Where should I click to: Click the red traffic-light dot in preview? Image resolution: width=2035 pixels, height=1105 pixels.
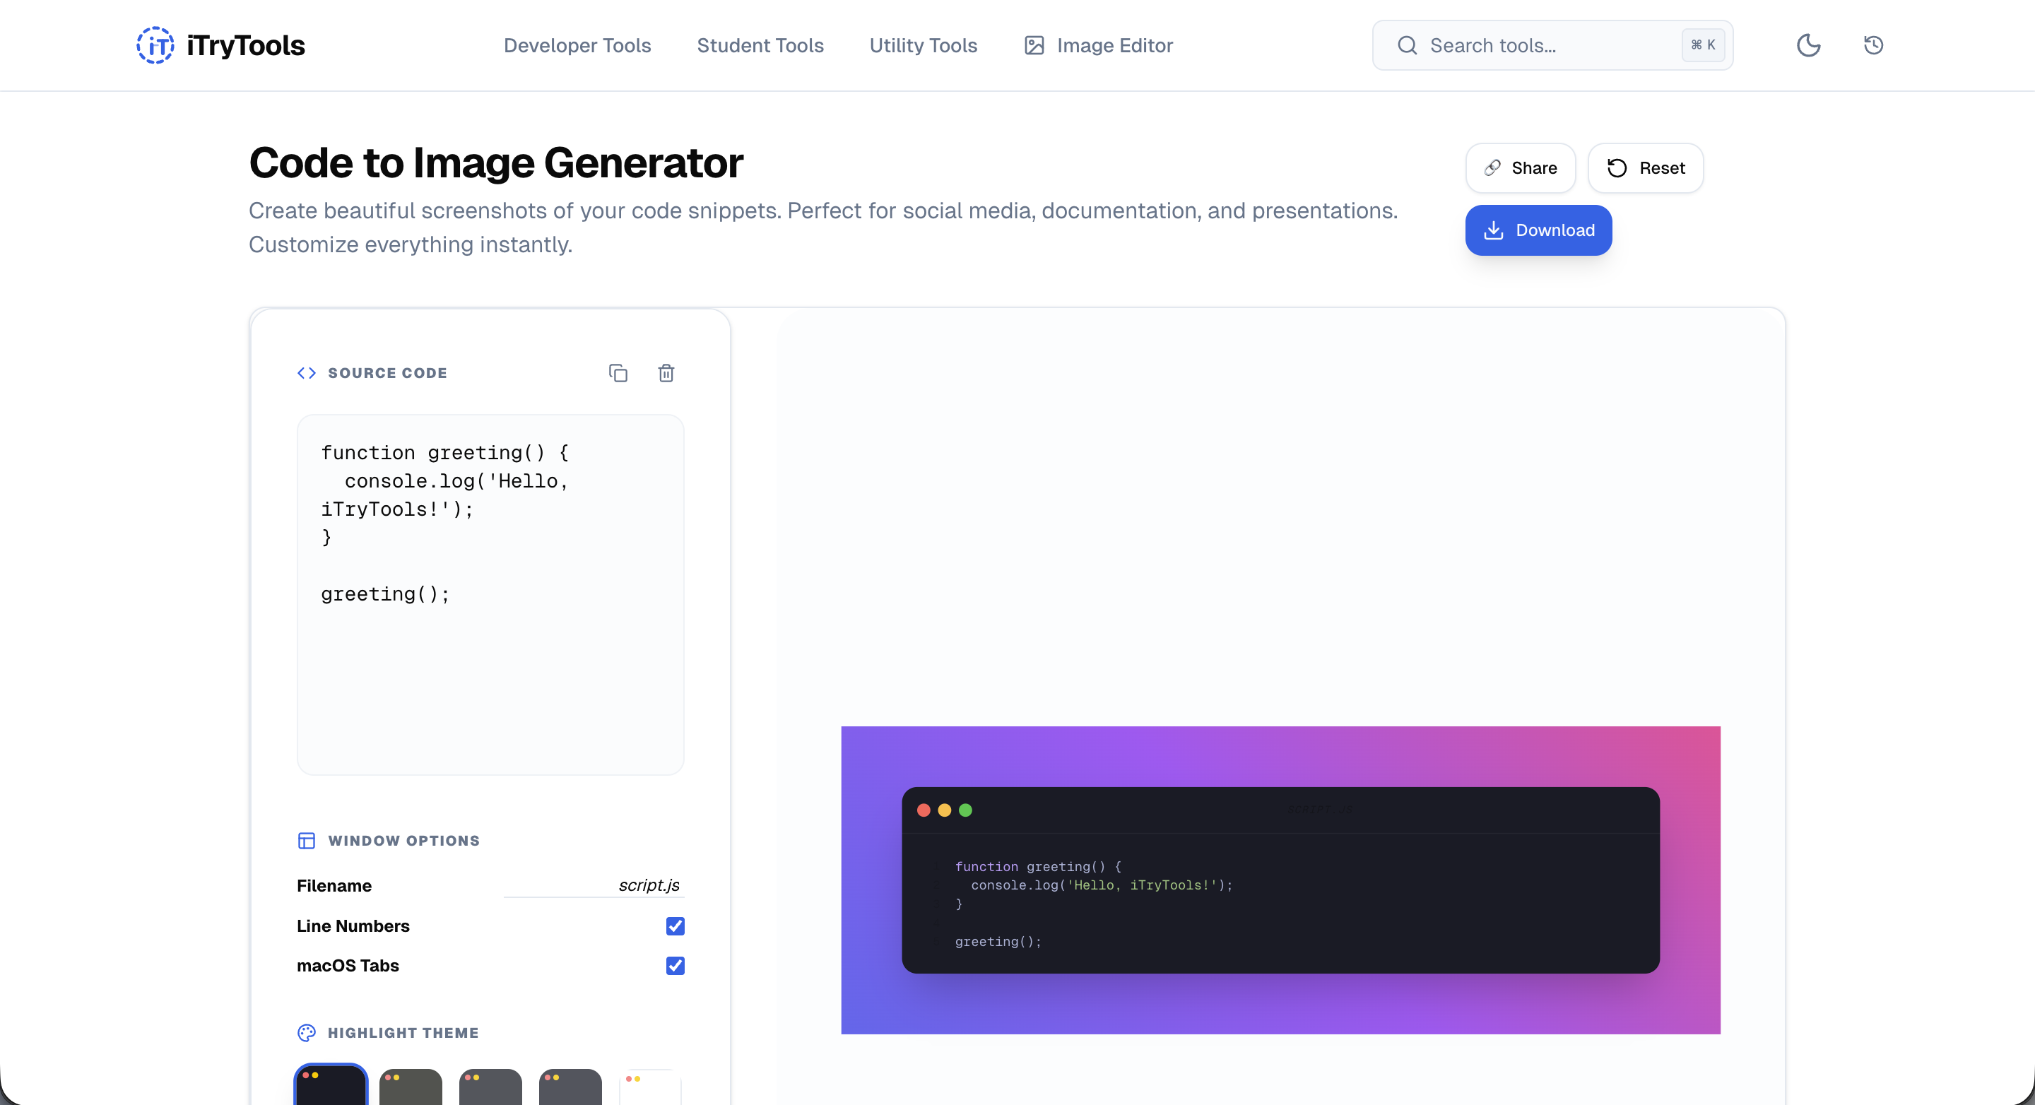click(924, 810)
